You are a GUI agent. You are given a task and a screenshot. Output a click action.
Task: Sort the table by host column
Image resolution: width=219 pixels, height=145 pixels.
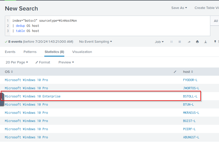[188, 72]
